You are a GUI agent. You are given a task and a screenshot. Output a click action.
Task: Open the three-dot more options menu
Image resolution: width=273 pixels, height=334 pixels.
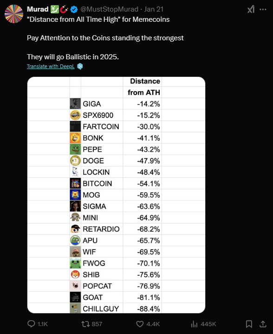263,9
